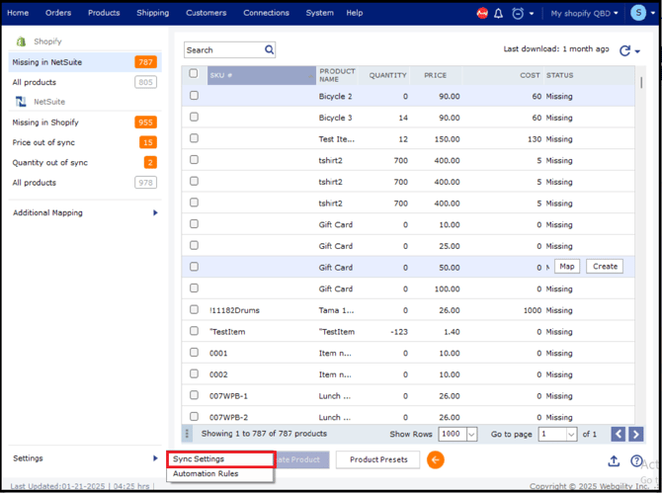This screenshot has width=662, height=493.
Task: Check the Bicycle 2 row checkbox
Action: tap(194, 96)
